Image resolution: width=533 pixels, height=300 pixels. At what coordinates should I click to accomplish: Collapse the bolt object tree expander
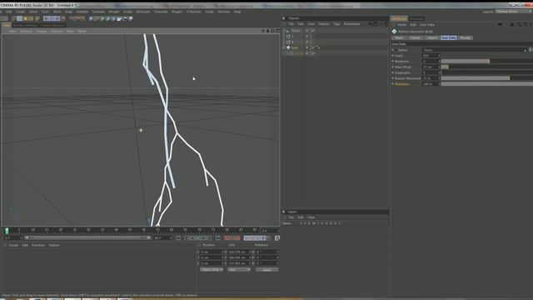click(283, 47)
